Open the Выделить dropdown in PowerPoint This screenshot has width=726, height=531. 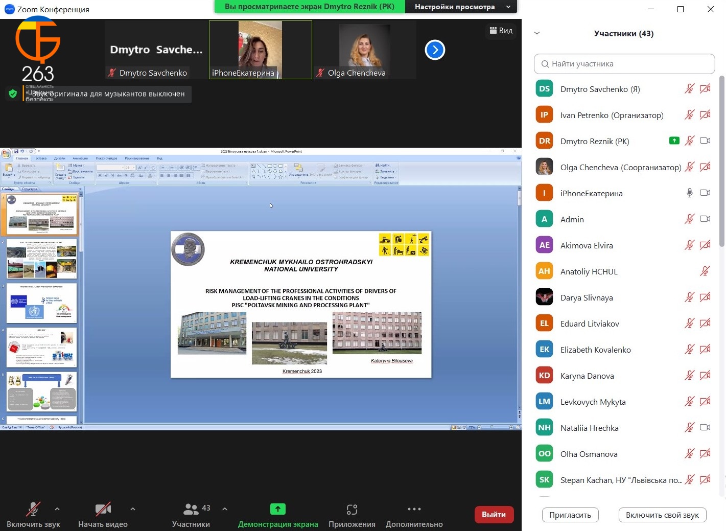[386, 177]
